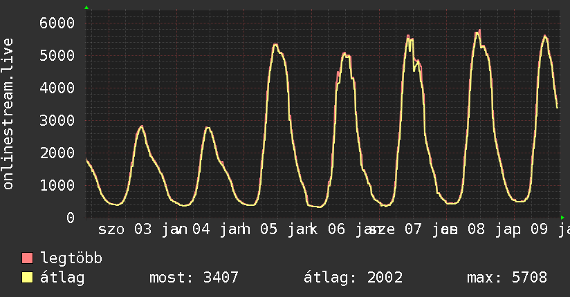Click the szo 03 date label
Image resolution: width=570 pixels, height=297 pixels.
pos(125,229)
